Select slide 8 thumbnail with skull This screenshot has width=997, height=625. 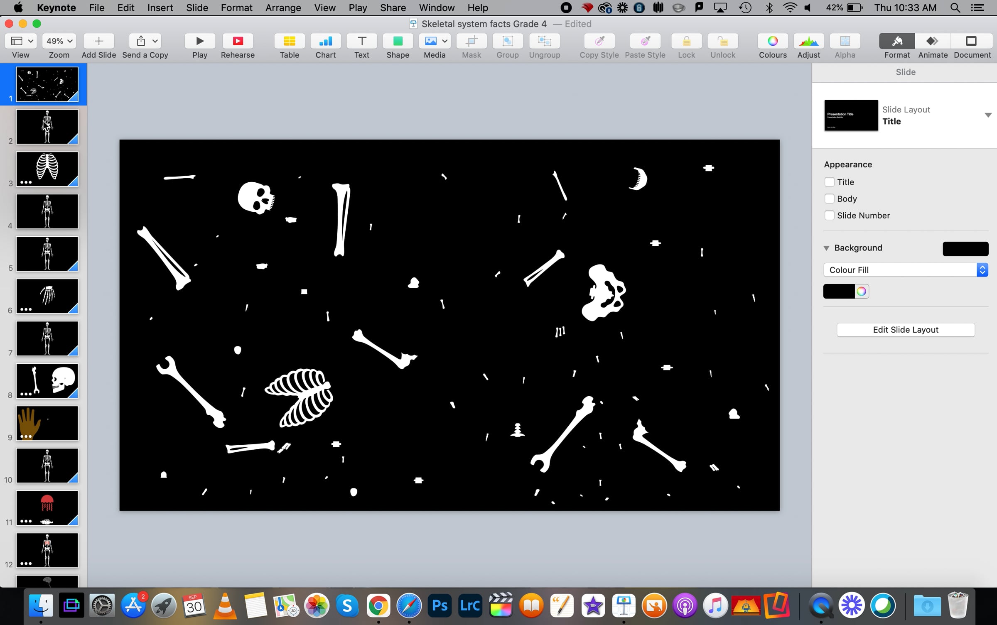click(47, 381)
